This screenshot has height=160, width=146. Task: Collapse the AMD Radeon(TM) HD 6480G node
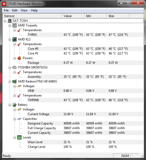point(10,82)
